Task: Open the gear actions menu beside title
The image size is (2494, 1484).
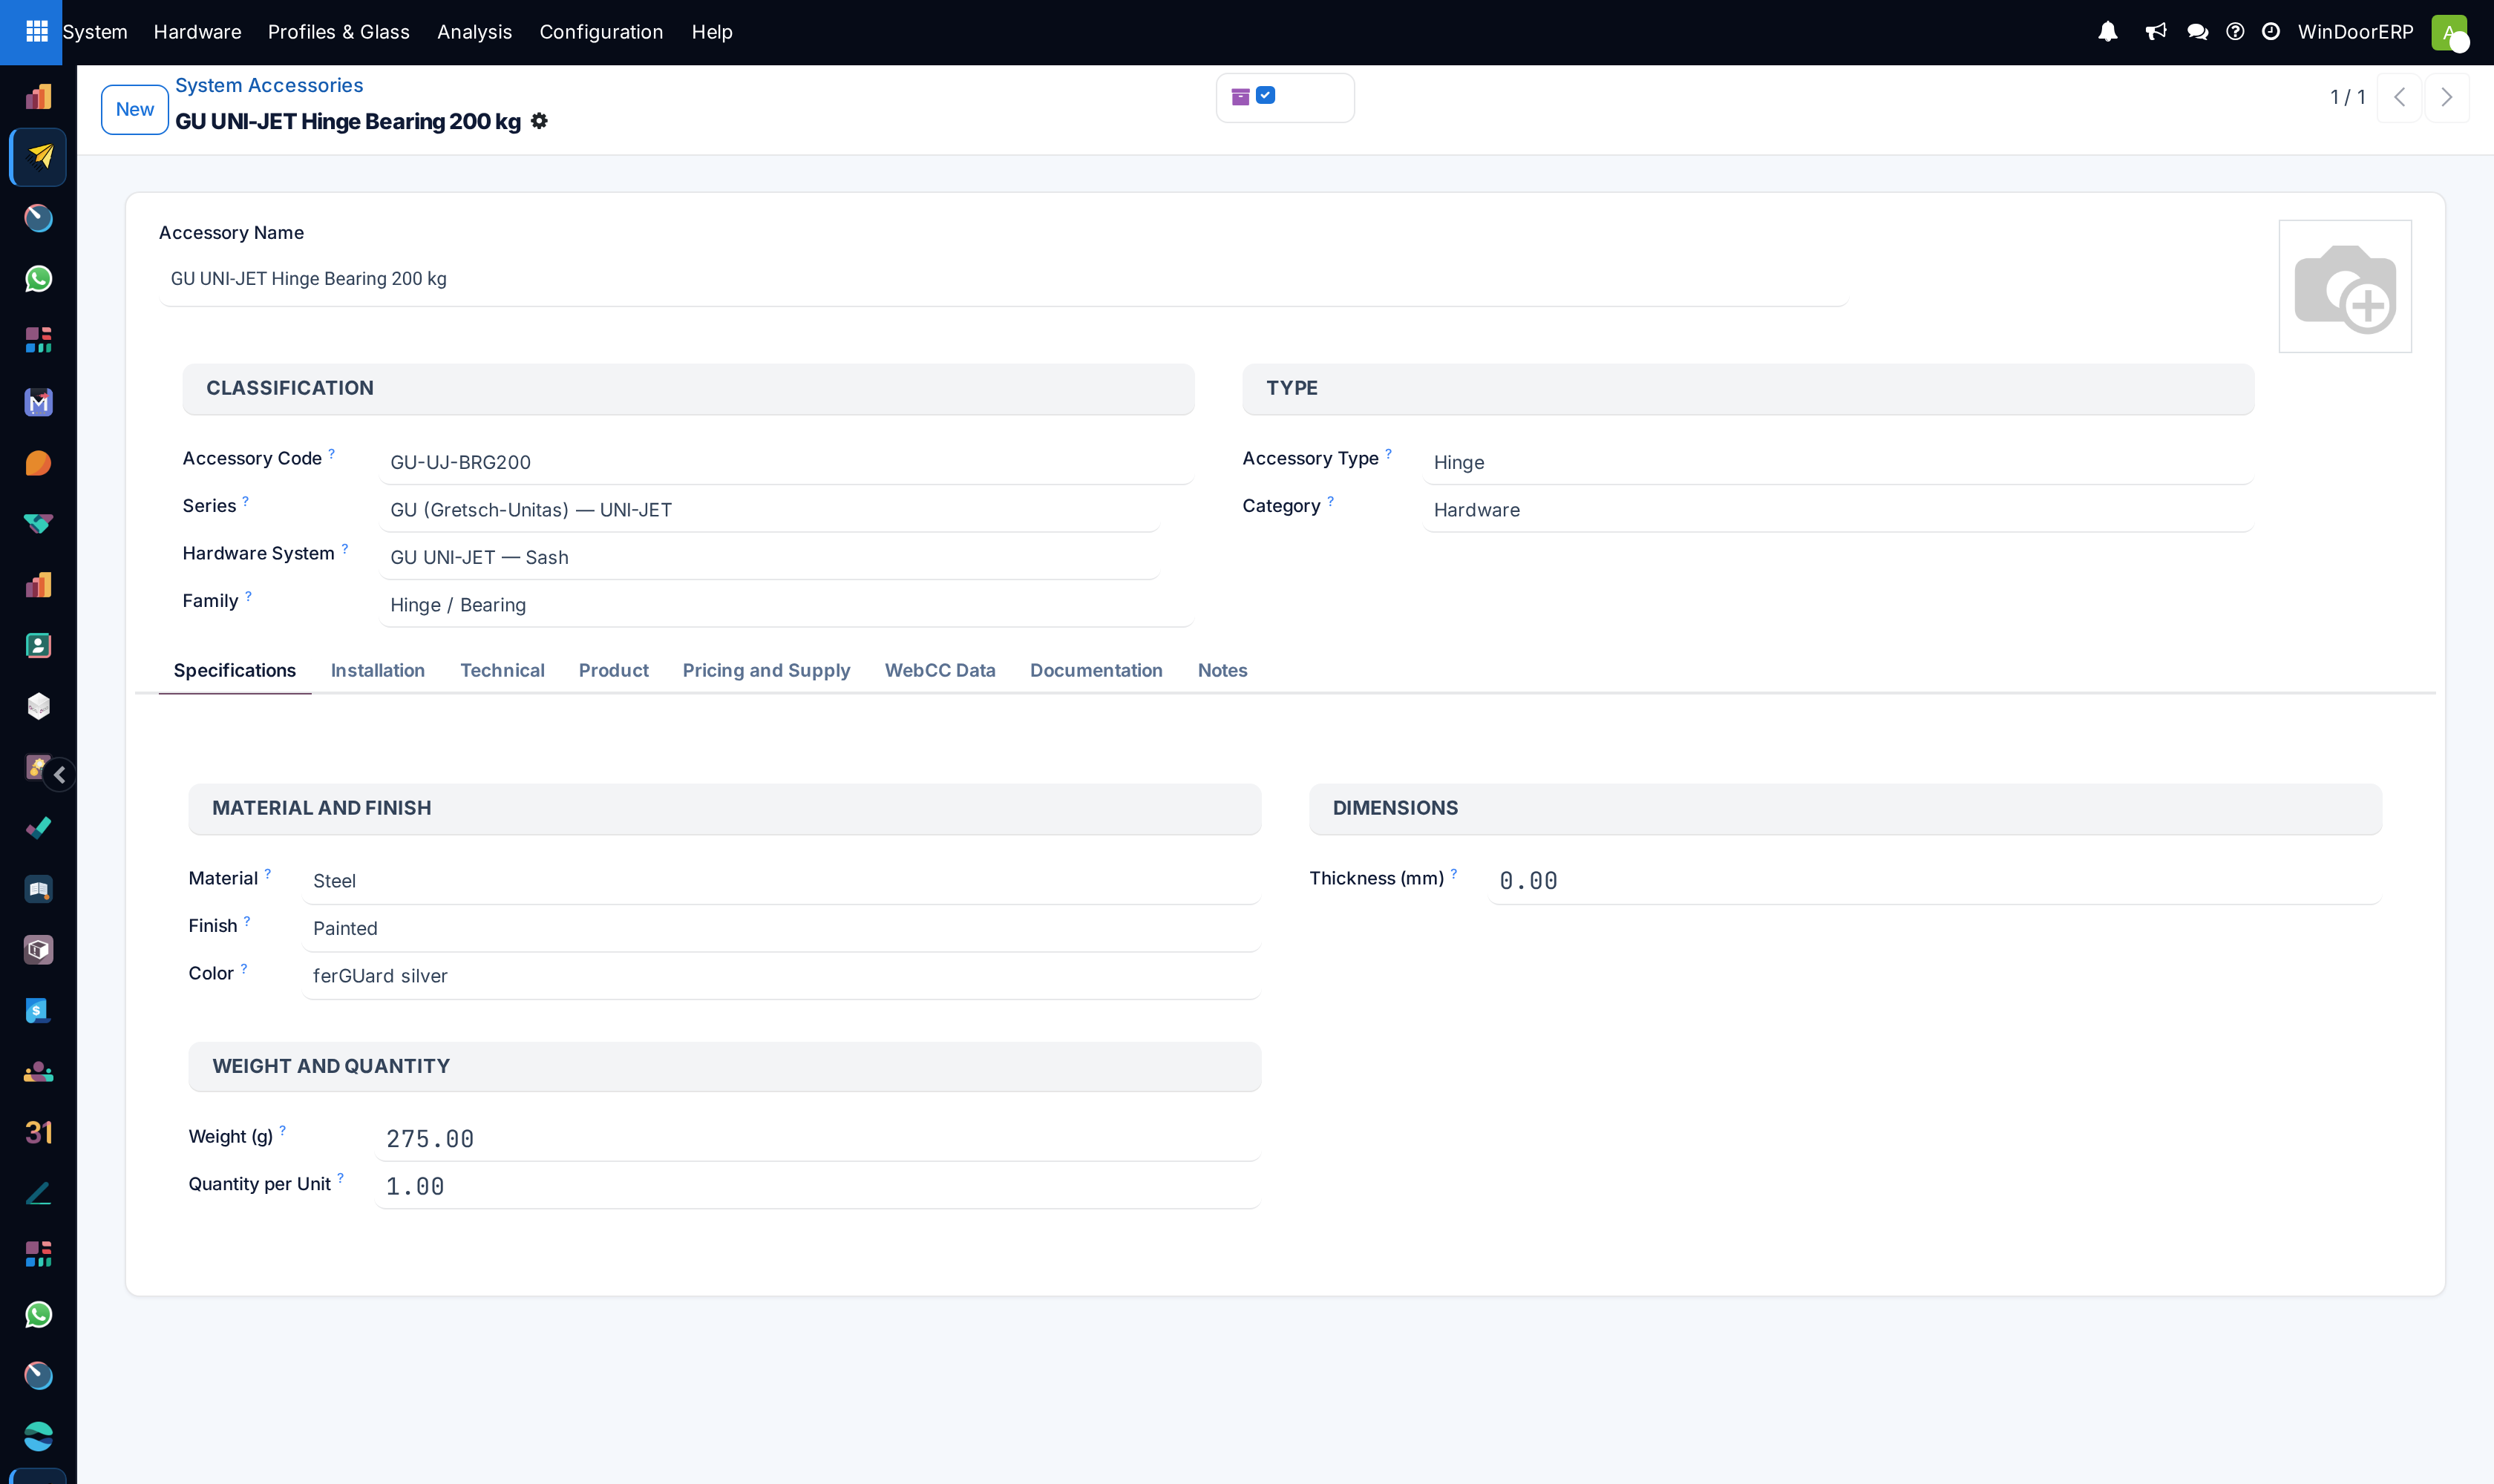Action: pyautogui.click(x=539, y=121)
